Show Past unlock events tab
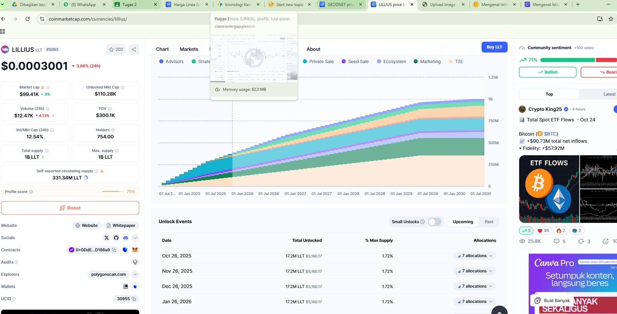This screenshot has height=314, width=617. point(489,222)
